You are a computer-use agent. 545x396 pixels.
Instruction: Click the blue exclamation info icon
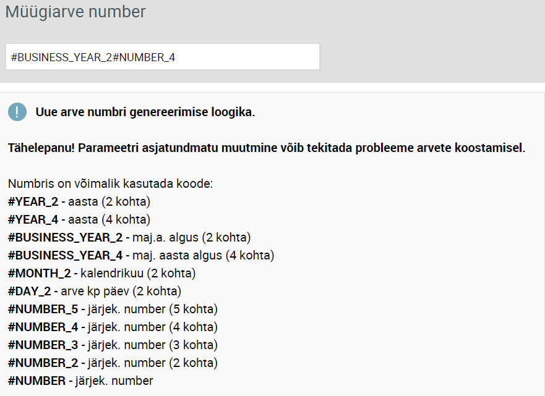click(x=17, y=112)
